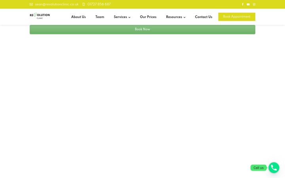Open the Facebook social icon
This screenshot has height=178, width=285.
[243, 4]
